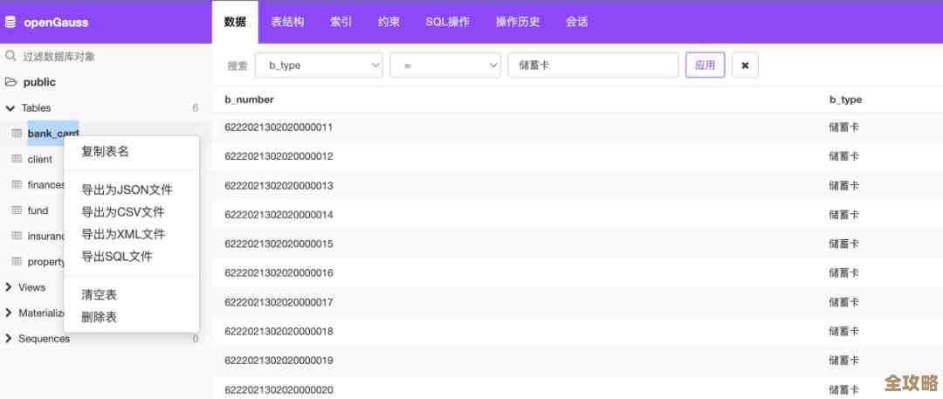Image resolution: width=943 pixels, height=399 pixels.
Task: Select the client table
Action: pyautogui.click(x=39, y=159)
